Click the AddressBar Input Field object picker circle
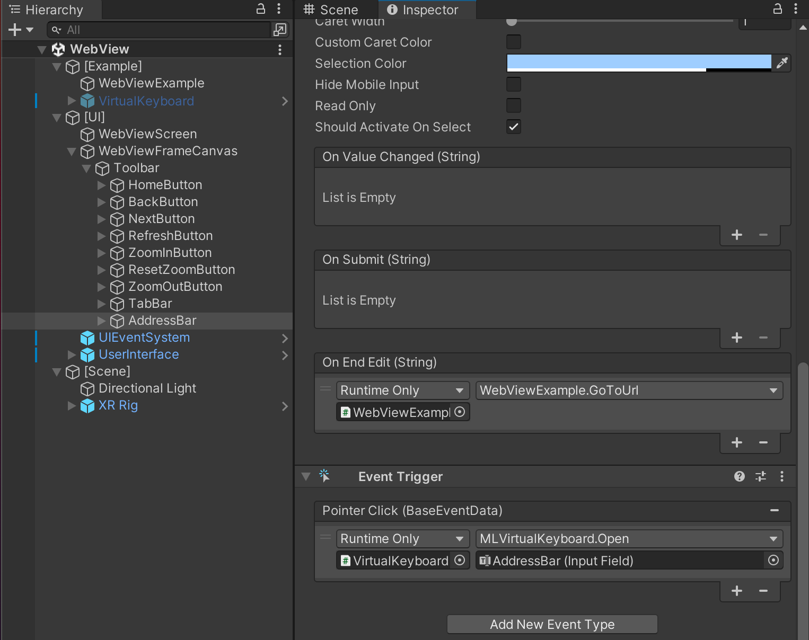This screenshot has height=640, width=809. (x=773, y=560)
